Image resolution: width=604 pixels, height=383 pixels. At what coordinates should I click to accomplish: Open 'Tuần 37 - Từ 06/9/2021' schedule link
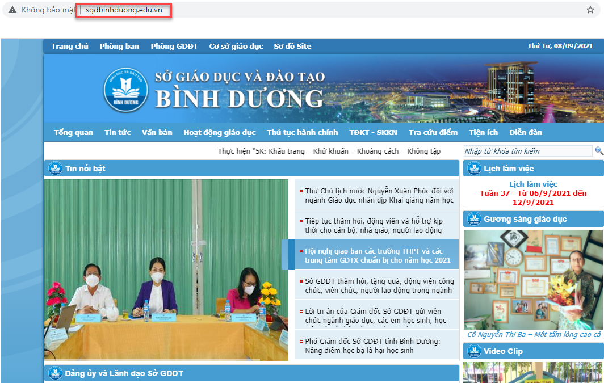[x=533, y=197]
